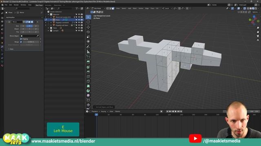Select the Edge Slide tool
The image size is (261, 146).
coord(88,100)
